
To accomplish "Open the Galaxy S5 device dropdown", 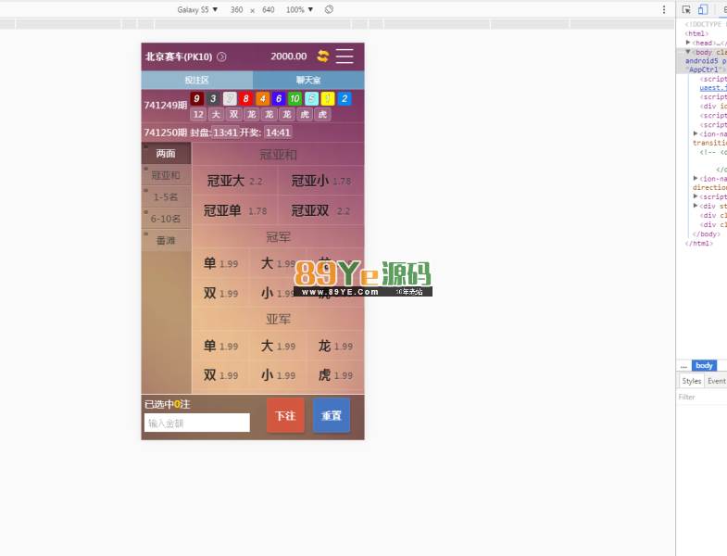I will pyautogui.click(x=197, y=9).
